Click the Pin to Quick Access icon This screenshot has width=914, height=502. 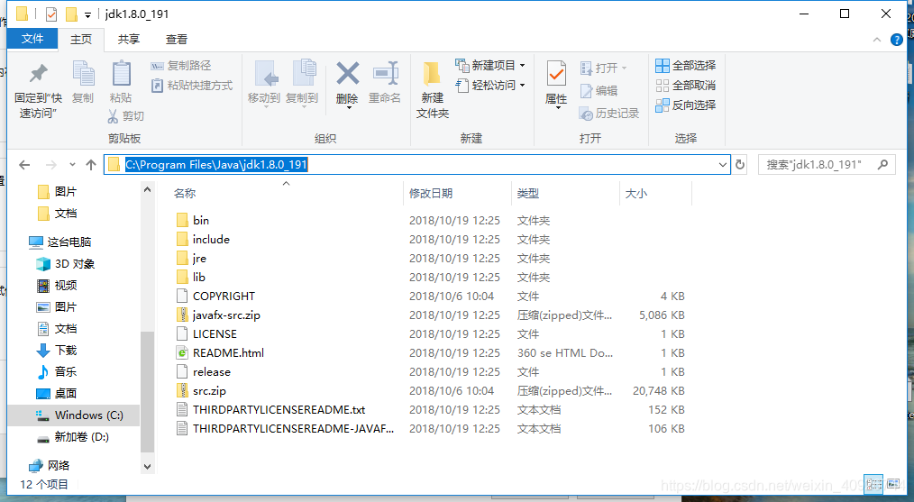39,74
